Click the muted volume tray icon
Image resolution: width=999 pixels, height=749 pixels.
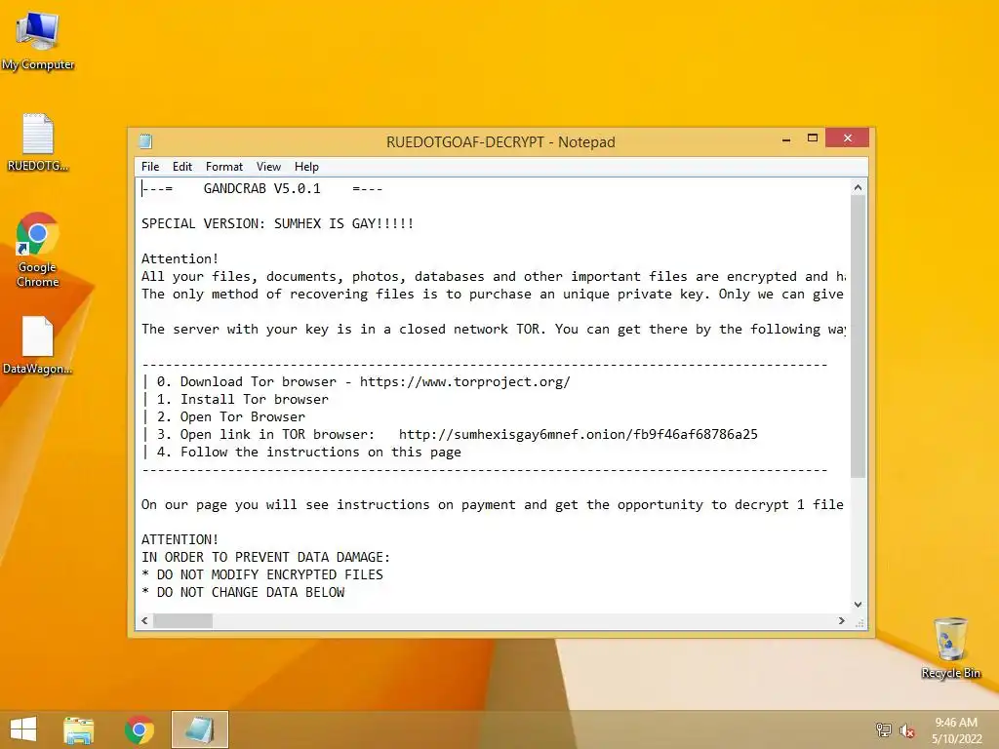click(906, 730)
